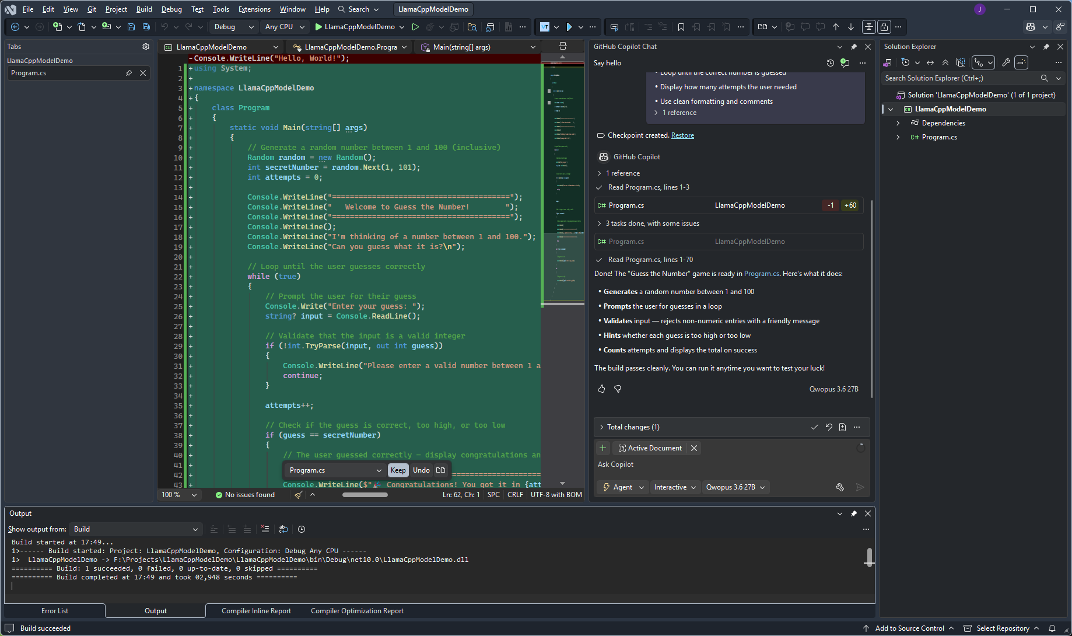Start the project without debugging
This screenshot has width=1072, height=636.
click(415, 27)
